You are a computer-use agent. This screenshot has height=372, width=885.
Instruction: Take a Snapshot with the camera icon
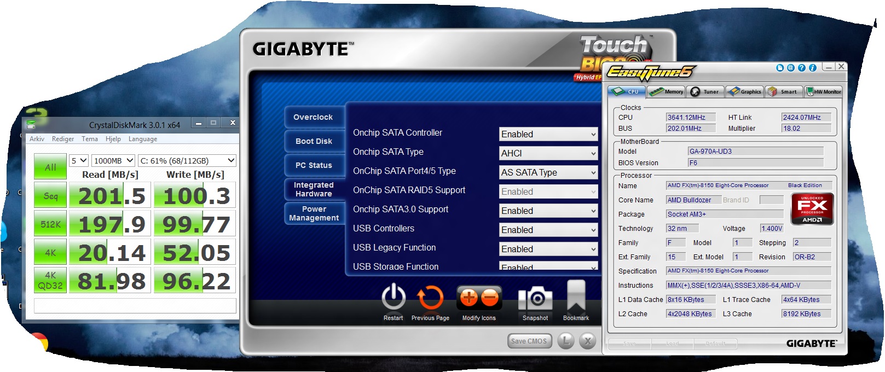point(535,298)
